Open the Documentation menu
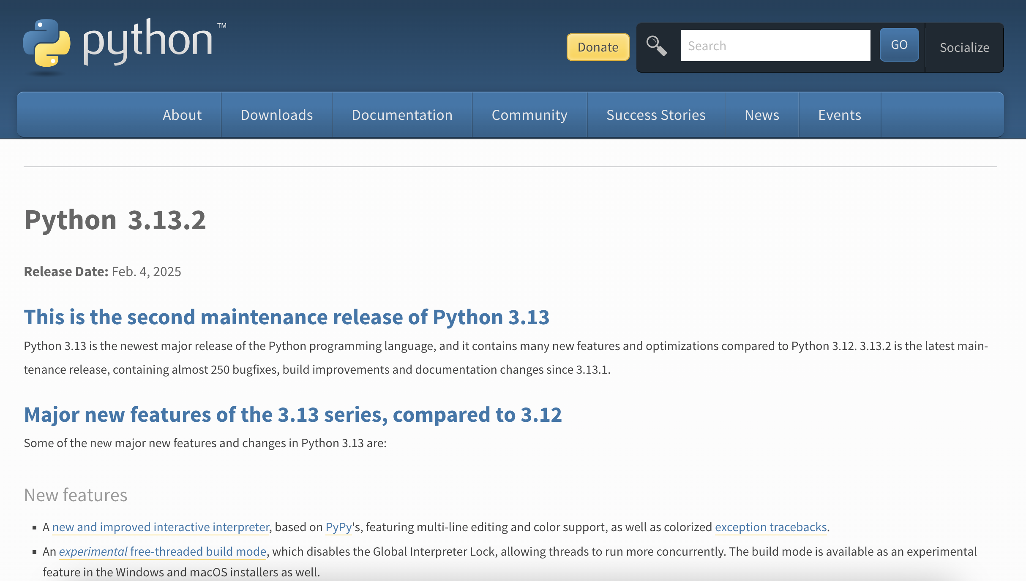1026x581 pixels. (x=402, y=115)
